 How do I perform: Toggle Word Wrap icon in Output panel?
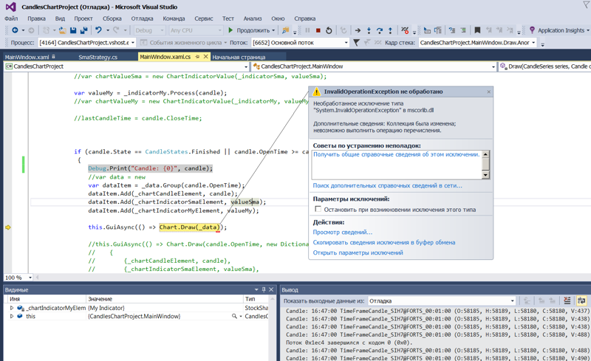(x=581, y=300)
